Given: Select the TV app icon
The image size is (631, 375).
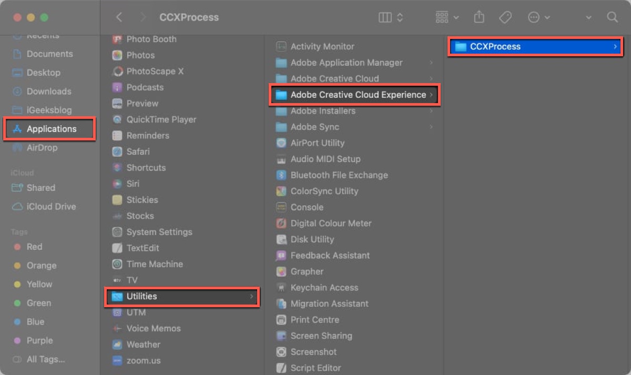Looking at the screenshot, I should 117,280.
